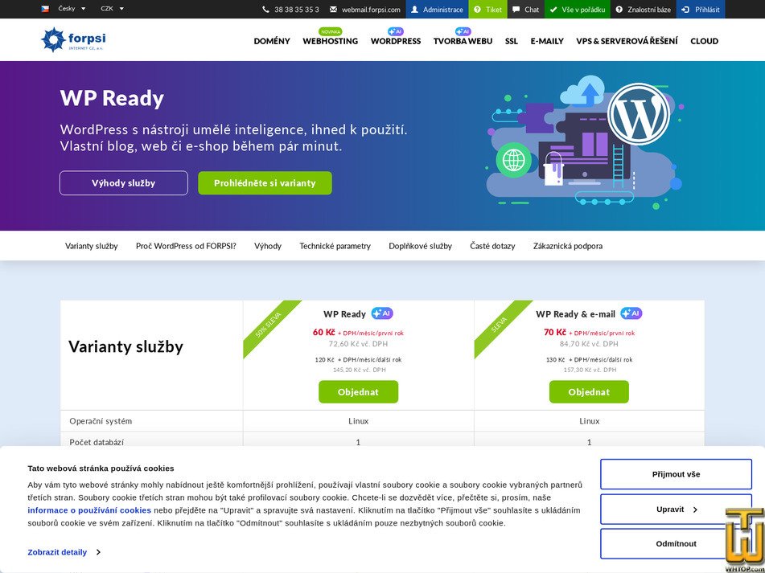Click the Administrace person icon

(x=415, y=10)
